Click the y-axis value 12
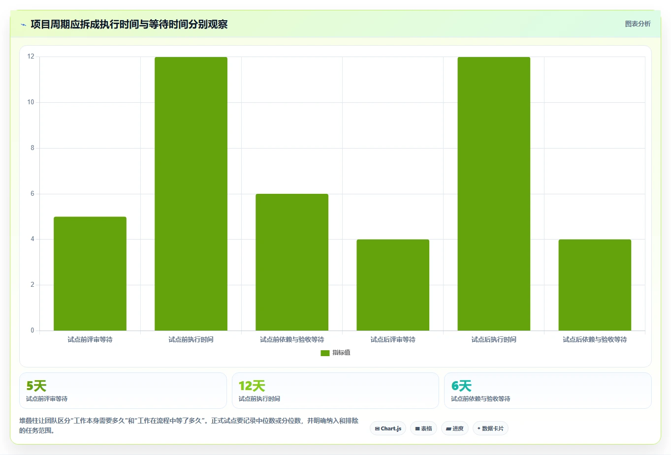Image resolution: width=671 pixels, height=455 pixels. click(31, 57)
